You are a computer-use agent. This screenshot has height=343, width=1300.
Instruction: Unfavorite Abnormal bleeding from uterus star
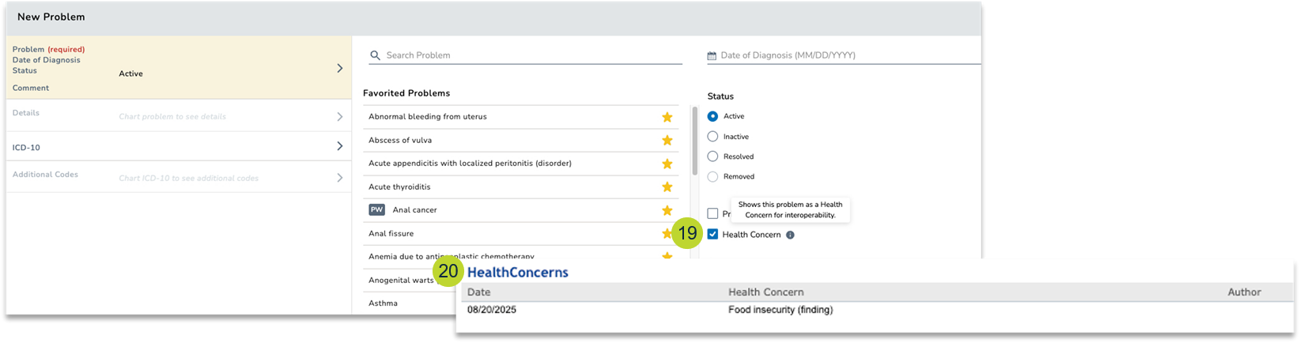pos(667,117)
